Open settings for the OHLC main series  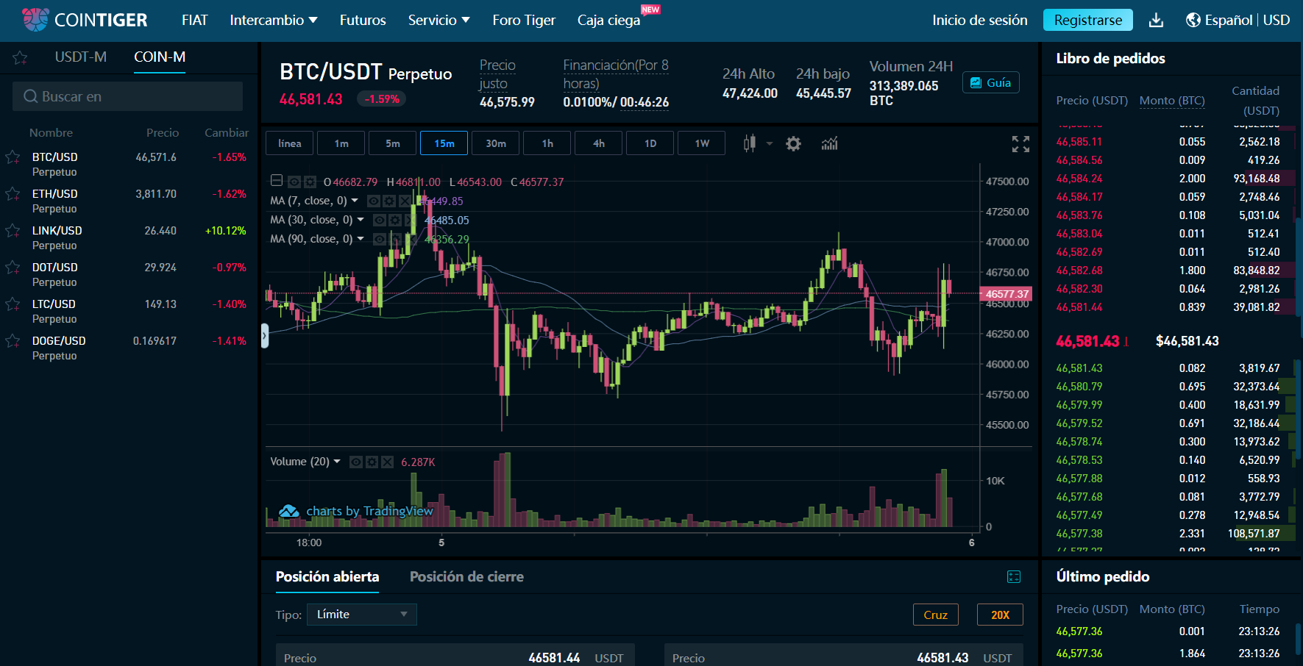coord(310,182)
